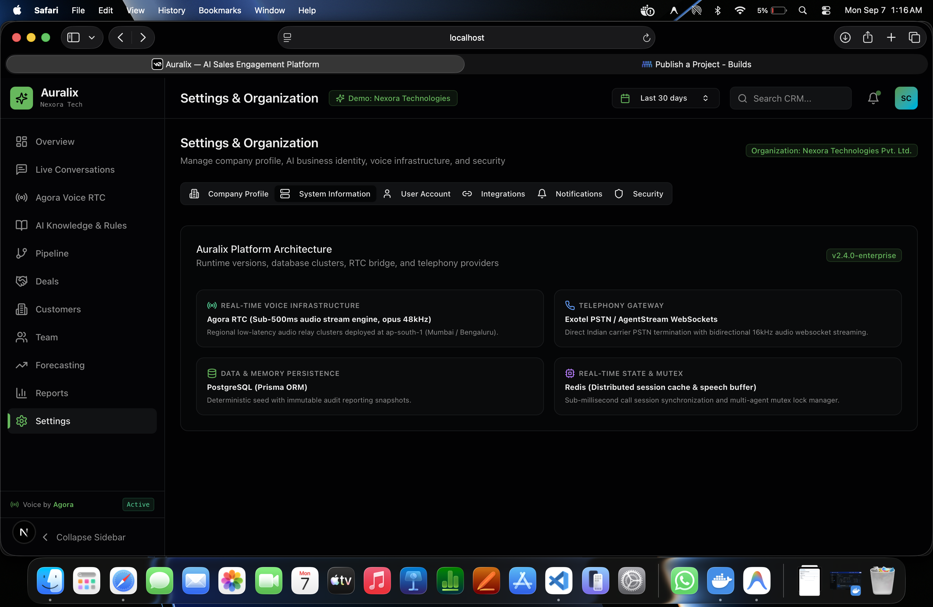Open Visual Studio Code from the Dock
This screenshot has height=607, width=933.
559,580
